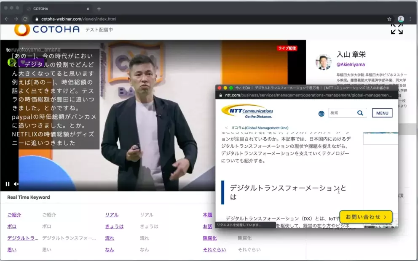The width and height of the screenshot is (418, 261).
Task: Open the language globe icon on the NTT page
Action: (x=321, y=114)
